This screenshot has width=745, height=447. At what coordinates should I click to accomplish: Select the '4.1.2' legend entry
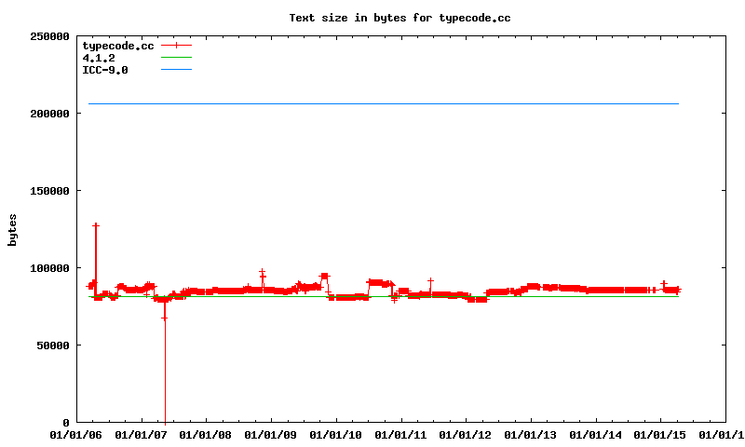point(99,57)
